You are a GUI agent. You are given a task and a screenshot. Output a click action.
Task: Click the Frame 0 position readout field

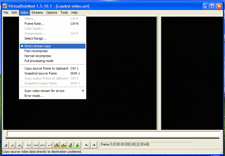coord(146,145)
